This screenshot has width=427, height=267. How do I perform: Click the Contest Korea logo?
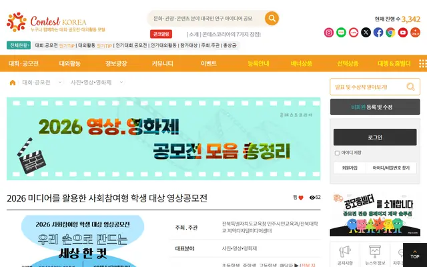[x=55, y=22]
